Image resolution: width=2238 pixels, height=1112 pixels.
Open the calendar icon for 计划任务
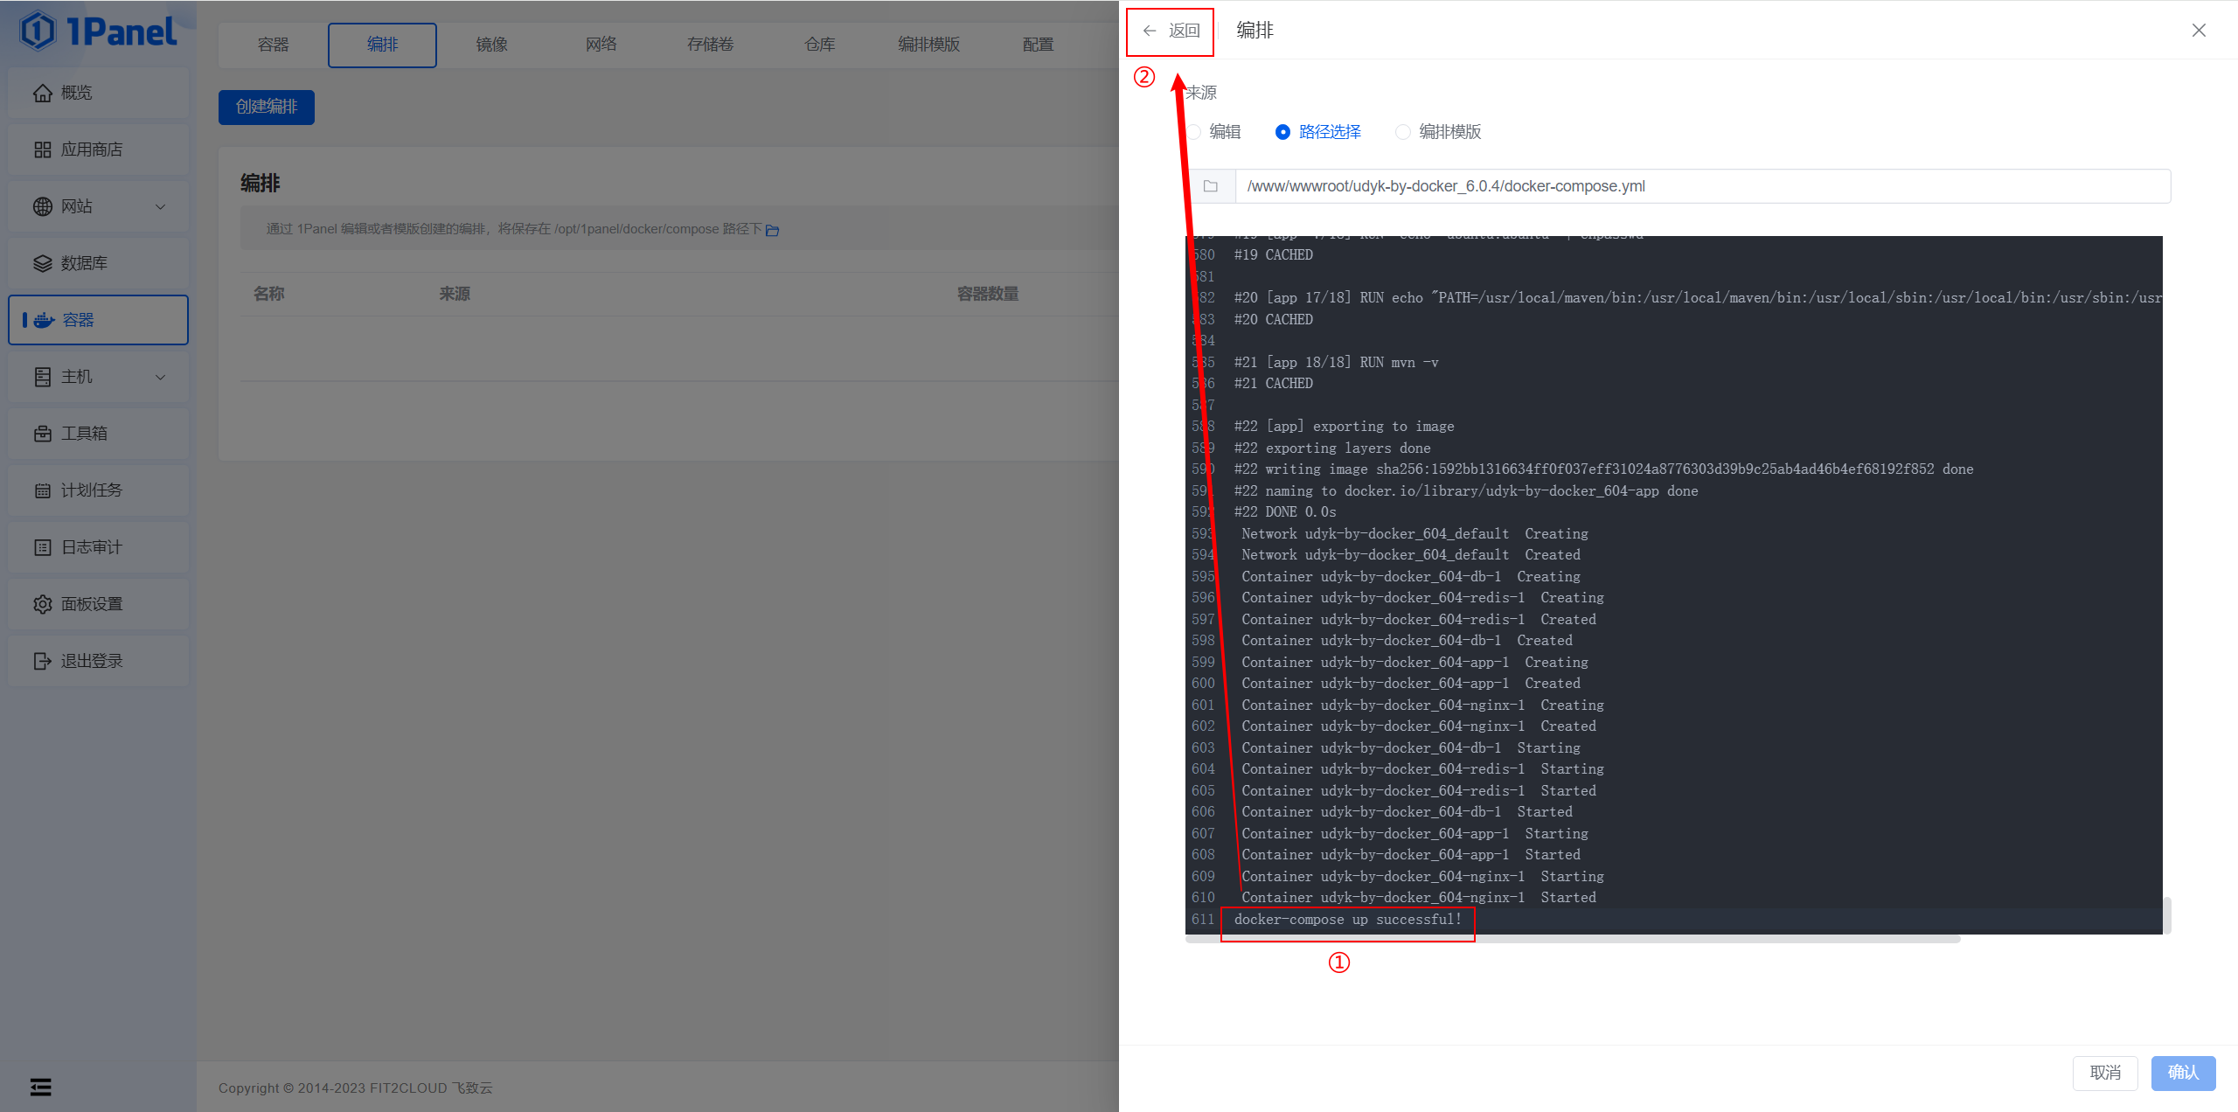[42, 490]
